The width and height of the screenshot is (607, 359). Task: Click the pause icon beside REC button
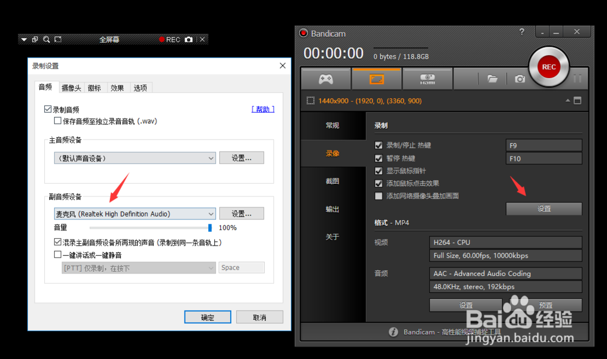point(577,79)
